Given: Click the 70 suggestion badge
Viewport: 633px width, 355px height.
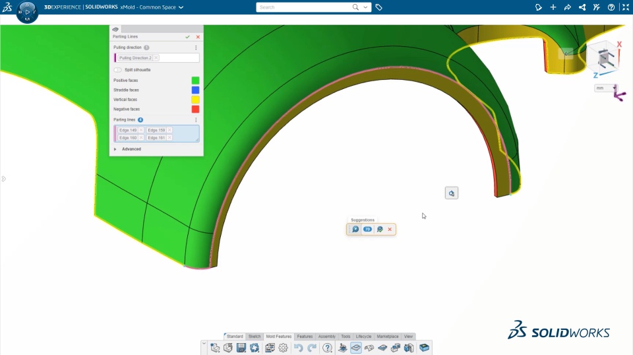Looking at the screenshot, I should click(367, 230).
